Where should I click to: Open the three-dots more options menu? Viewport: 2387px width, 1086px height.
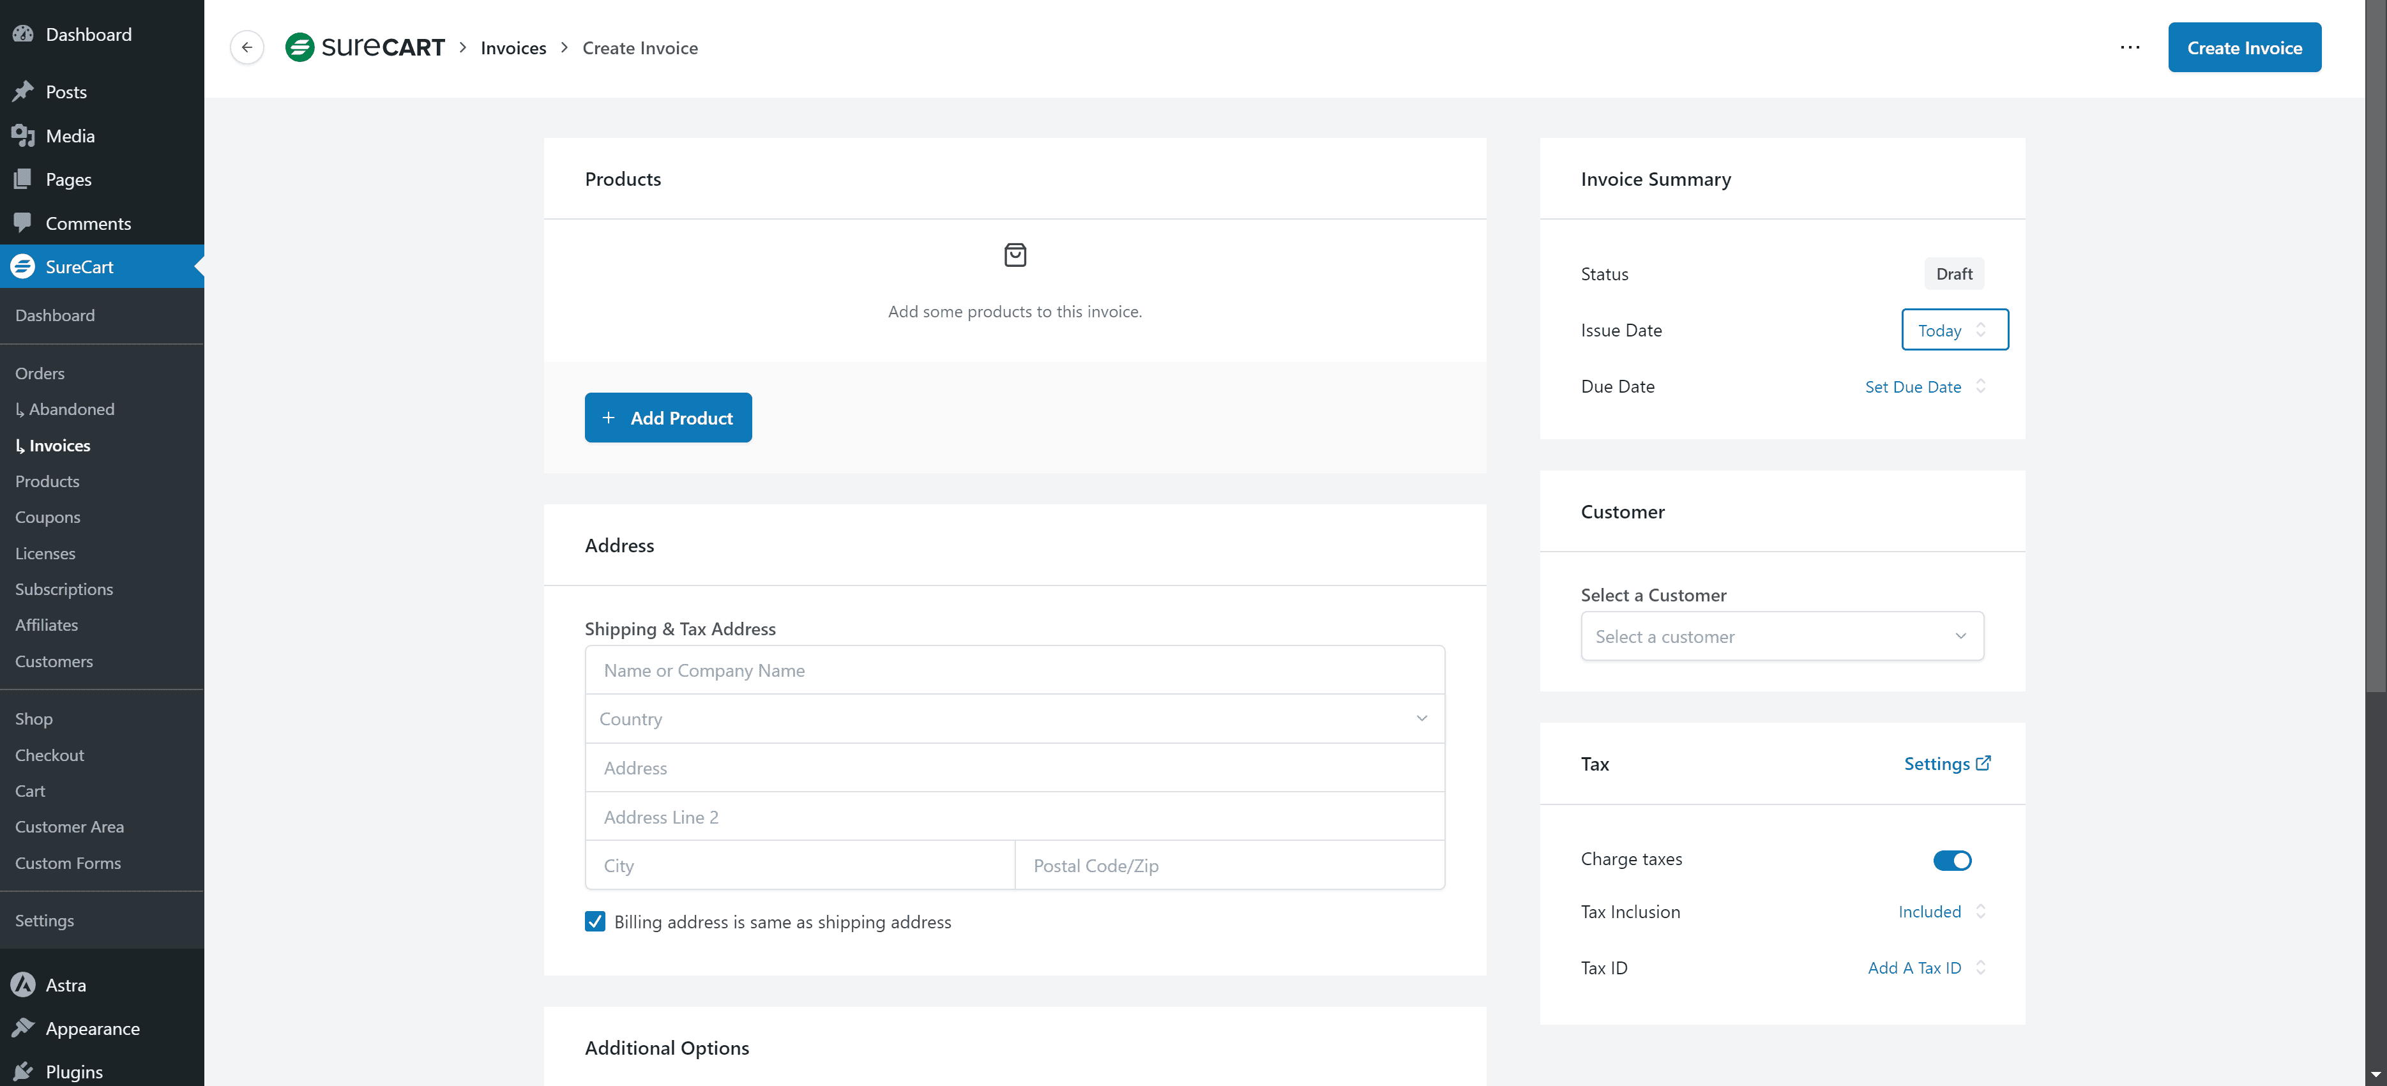2130,47
